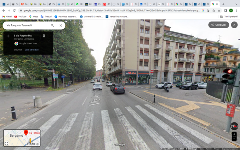The image size is (240, 150).
Task: Click the compass icon
Action: click(x=234, y=126)
